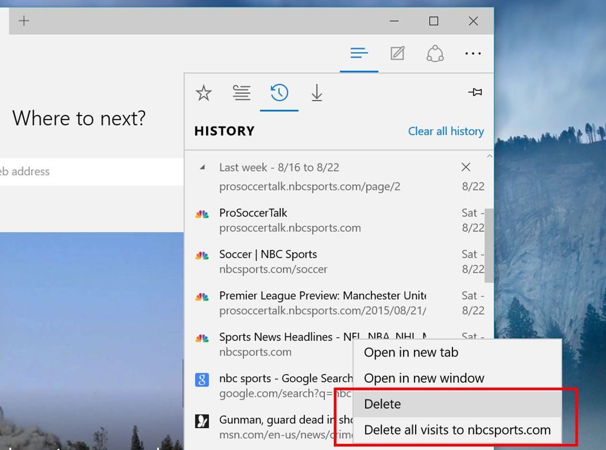Make a Web Note pen icon
The width and height of the screenshot is (606, 450).
[x=397, y=53]
